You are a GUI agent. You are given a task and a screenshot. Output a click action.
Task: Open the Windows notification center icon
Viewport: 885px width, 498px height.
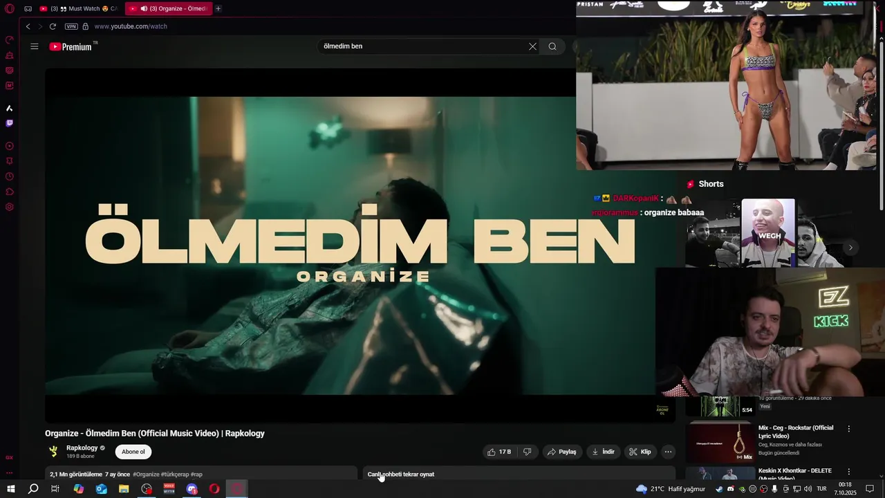point(870,489)
